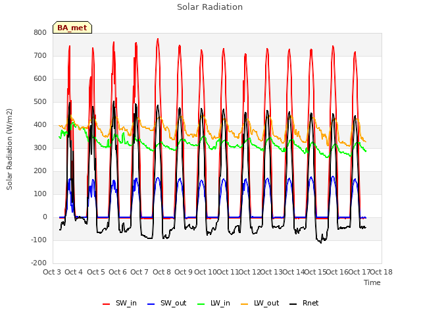Click the Oct 17 x-axis label
This screenshot has height=316, width=421.
360,272
